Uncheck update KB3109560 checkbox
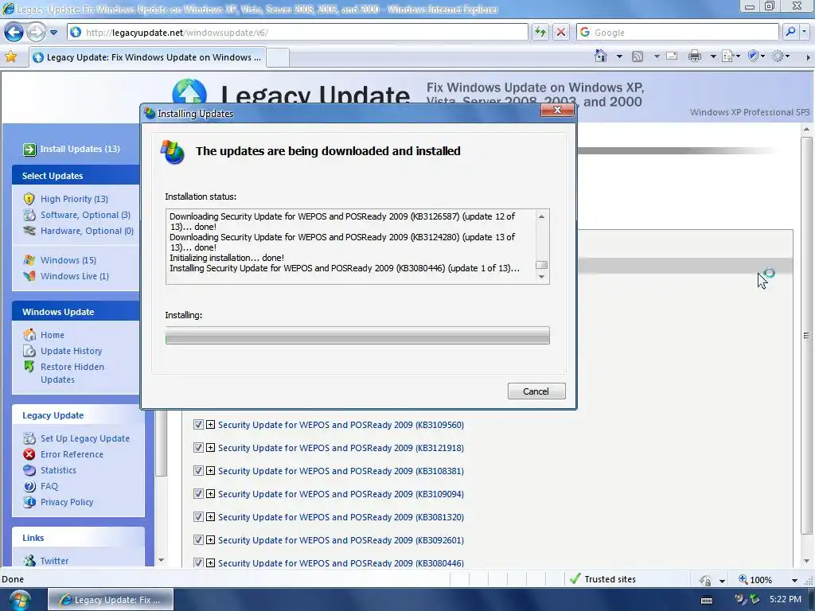 (198, 425)
